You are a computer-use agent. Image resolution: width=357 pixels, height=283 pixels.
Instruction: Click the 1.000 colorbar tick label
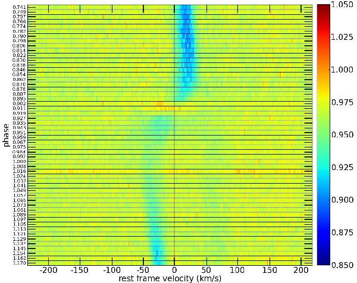[x=344, y=70]
